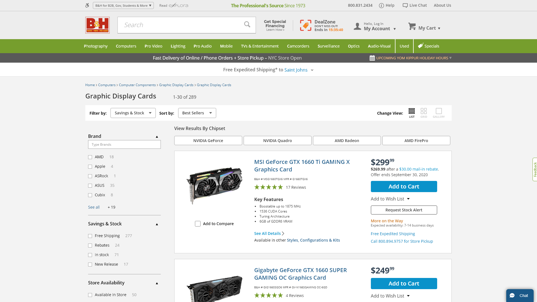The height and width of the screenshot is (302, 537).
Task: Open the Photography menu
Action: (96, 46)
